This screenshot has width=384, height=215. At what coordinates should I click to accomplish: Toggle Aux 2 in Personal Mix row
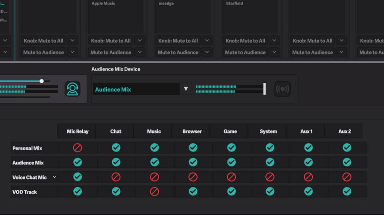pyautogui.click(x=347, y=148)
